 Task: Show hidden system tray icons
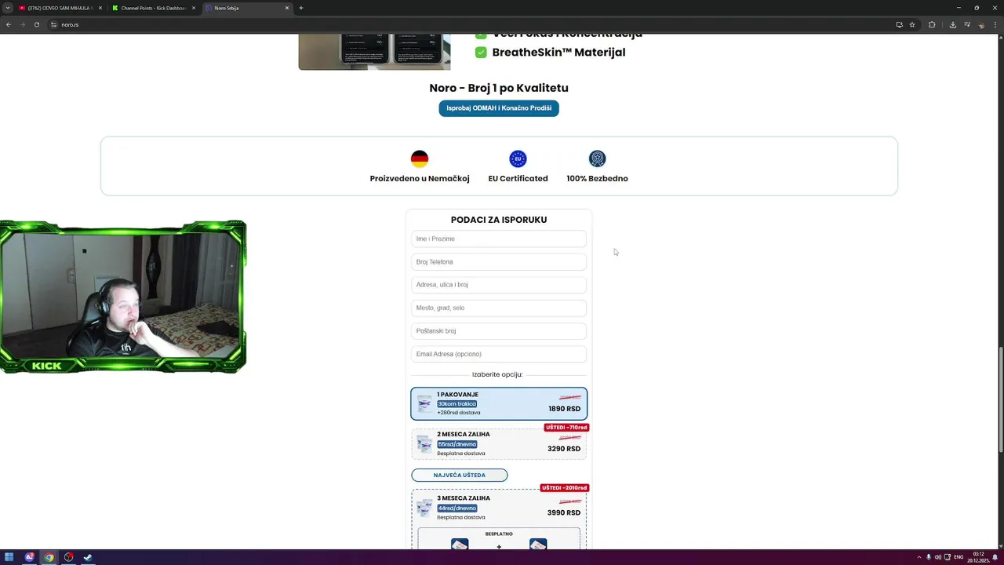[x=919, y=557]
